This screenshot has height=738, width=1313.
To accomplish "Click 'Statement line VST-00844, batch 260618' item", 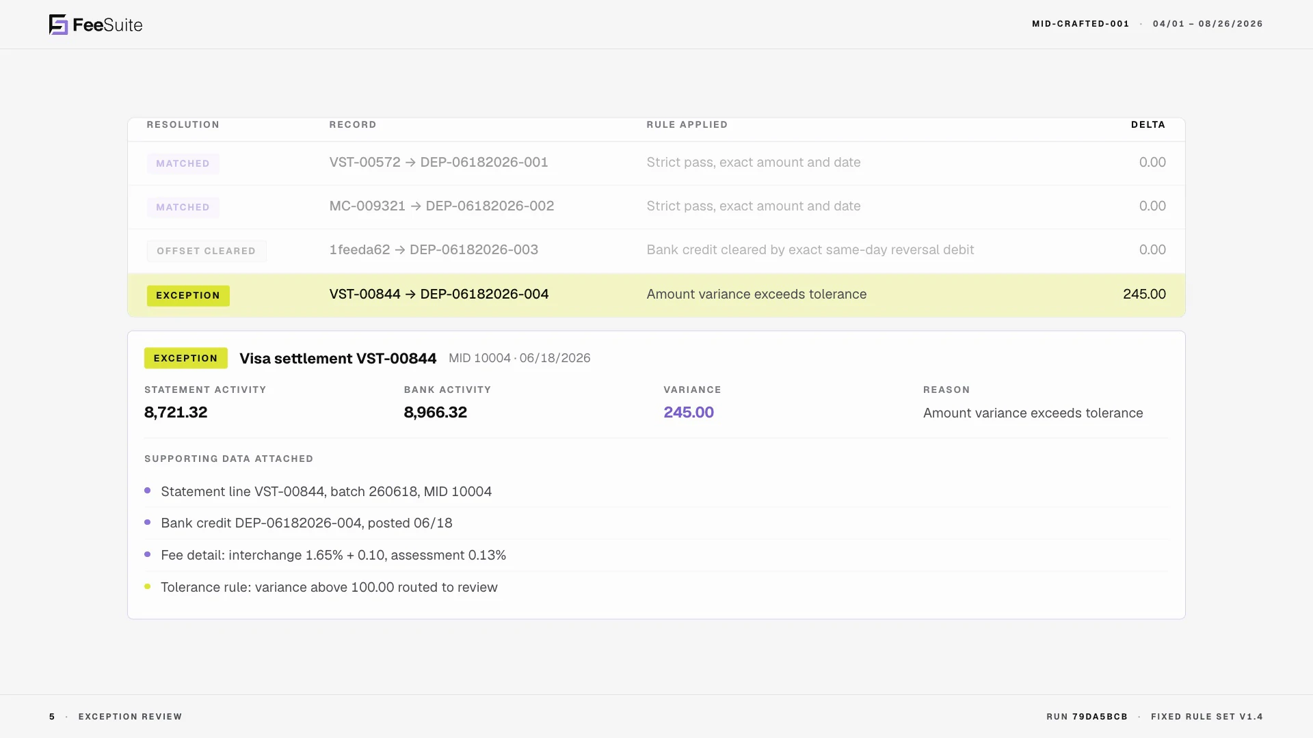I will click(326, 492).
